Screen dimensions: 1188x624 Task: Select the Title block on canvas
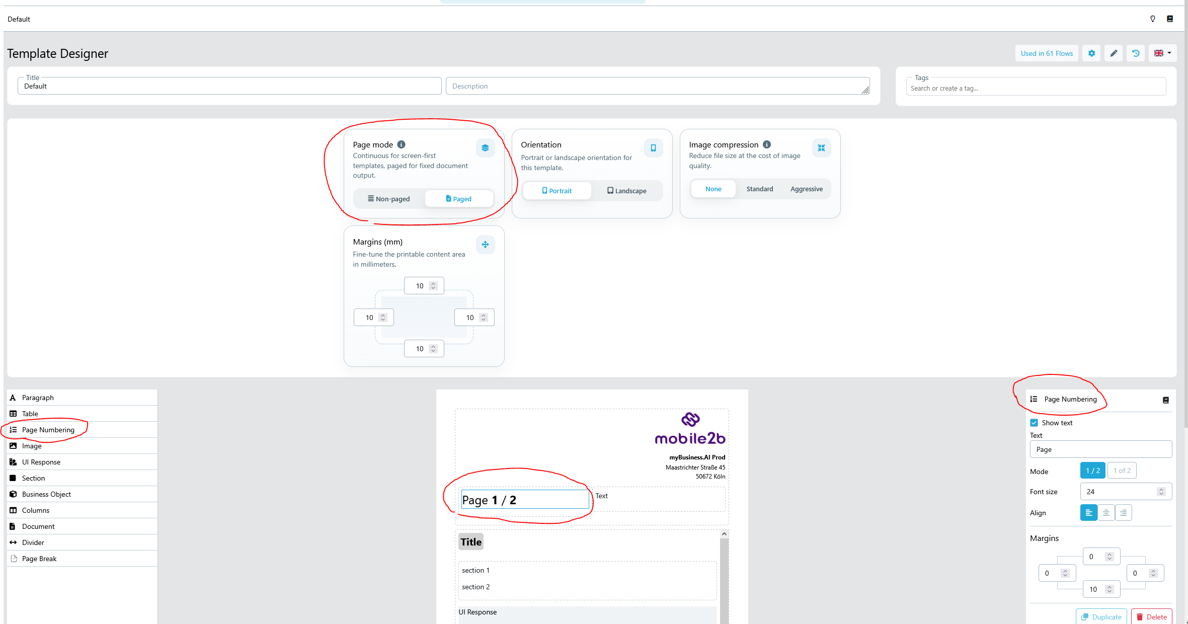pos(471,542)
